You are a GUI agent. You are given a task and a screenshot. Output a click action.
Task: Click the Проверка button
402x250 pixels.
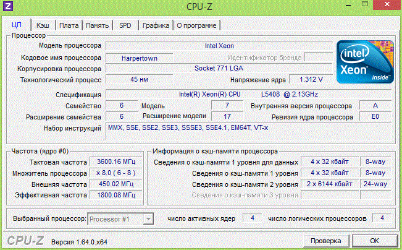326,241
